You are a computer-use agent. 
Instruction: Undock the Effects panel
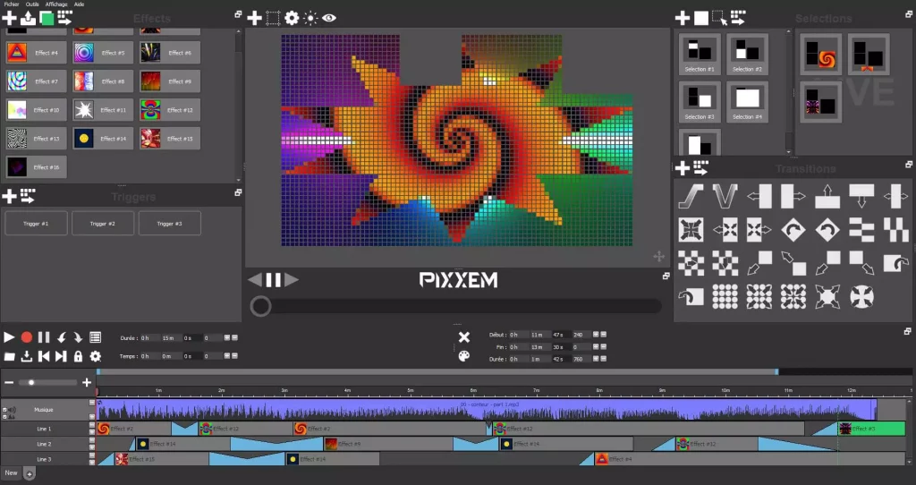pyautogui.click(x=238, y=14)
